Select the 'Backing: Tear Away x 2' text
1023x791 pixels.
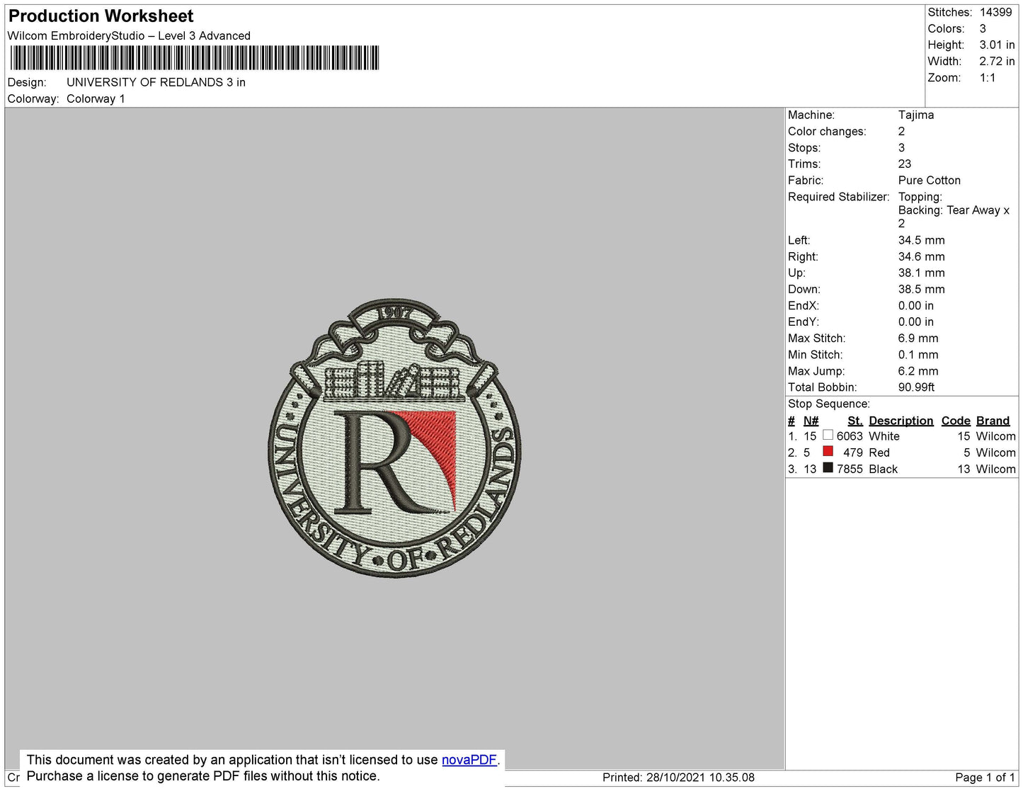click(x=954, y=217)
